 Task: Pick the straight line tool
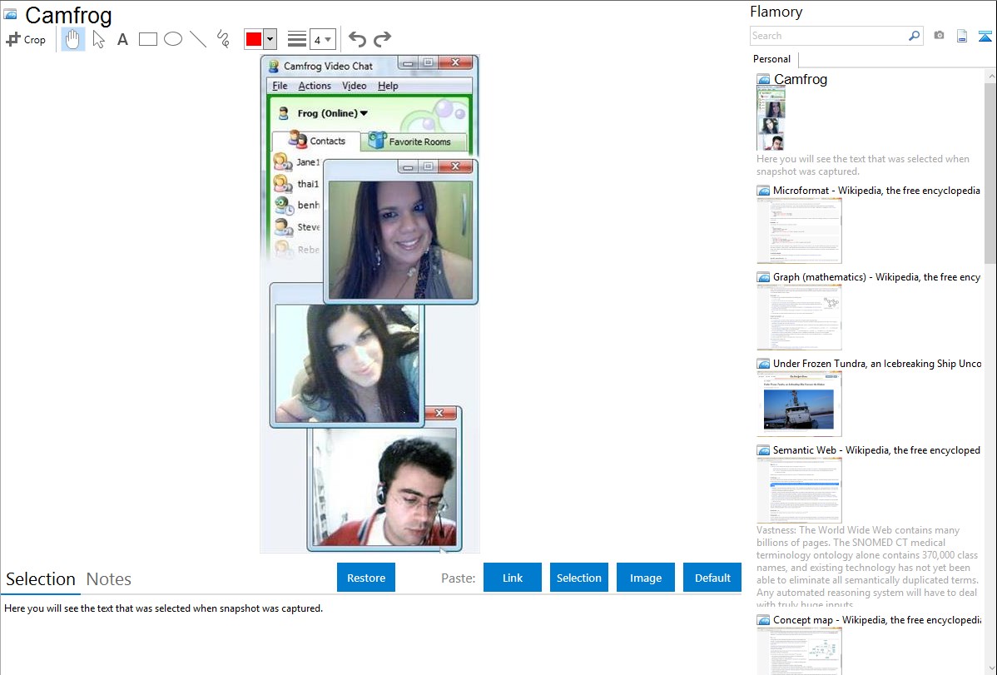point(198,39)
